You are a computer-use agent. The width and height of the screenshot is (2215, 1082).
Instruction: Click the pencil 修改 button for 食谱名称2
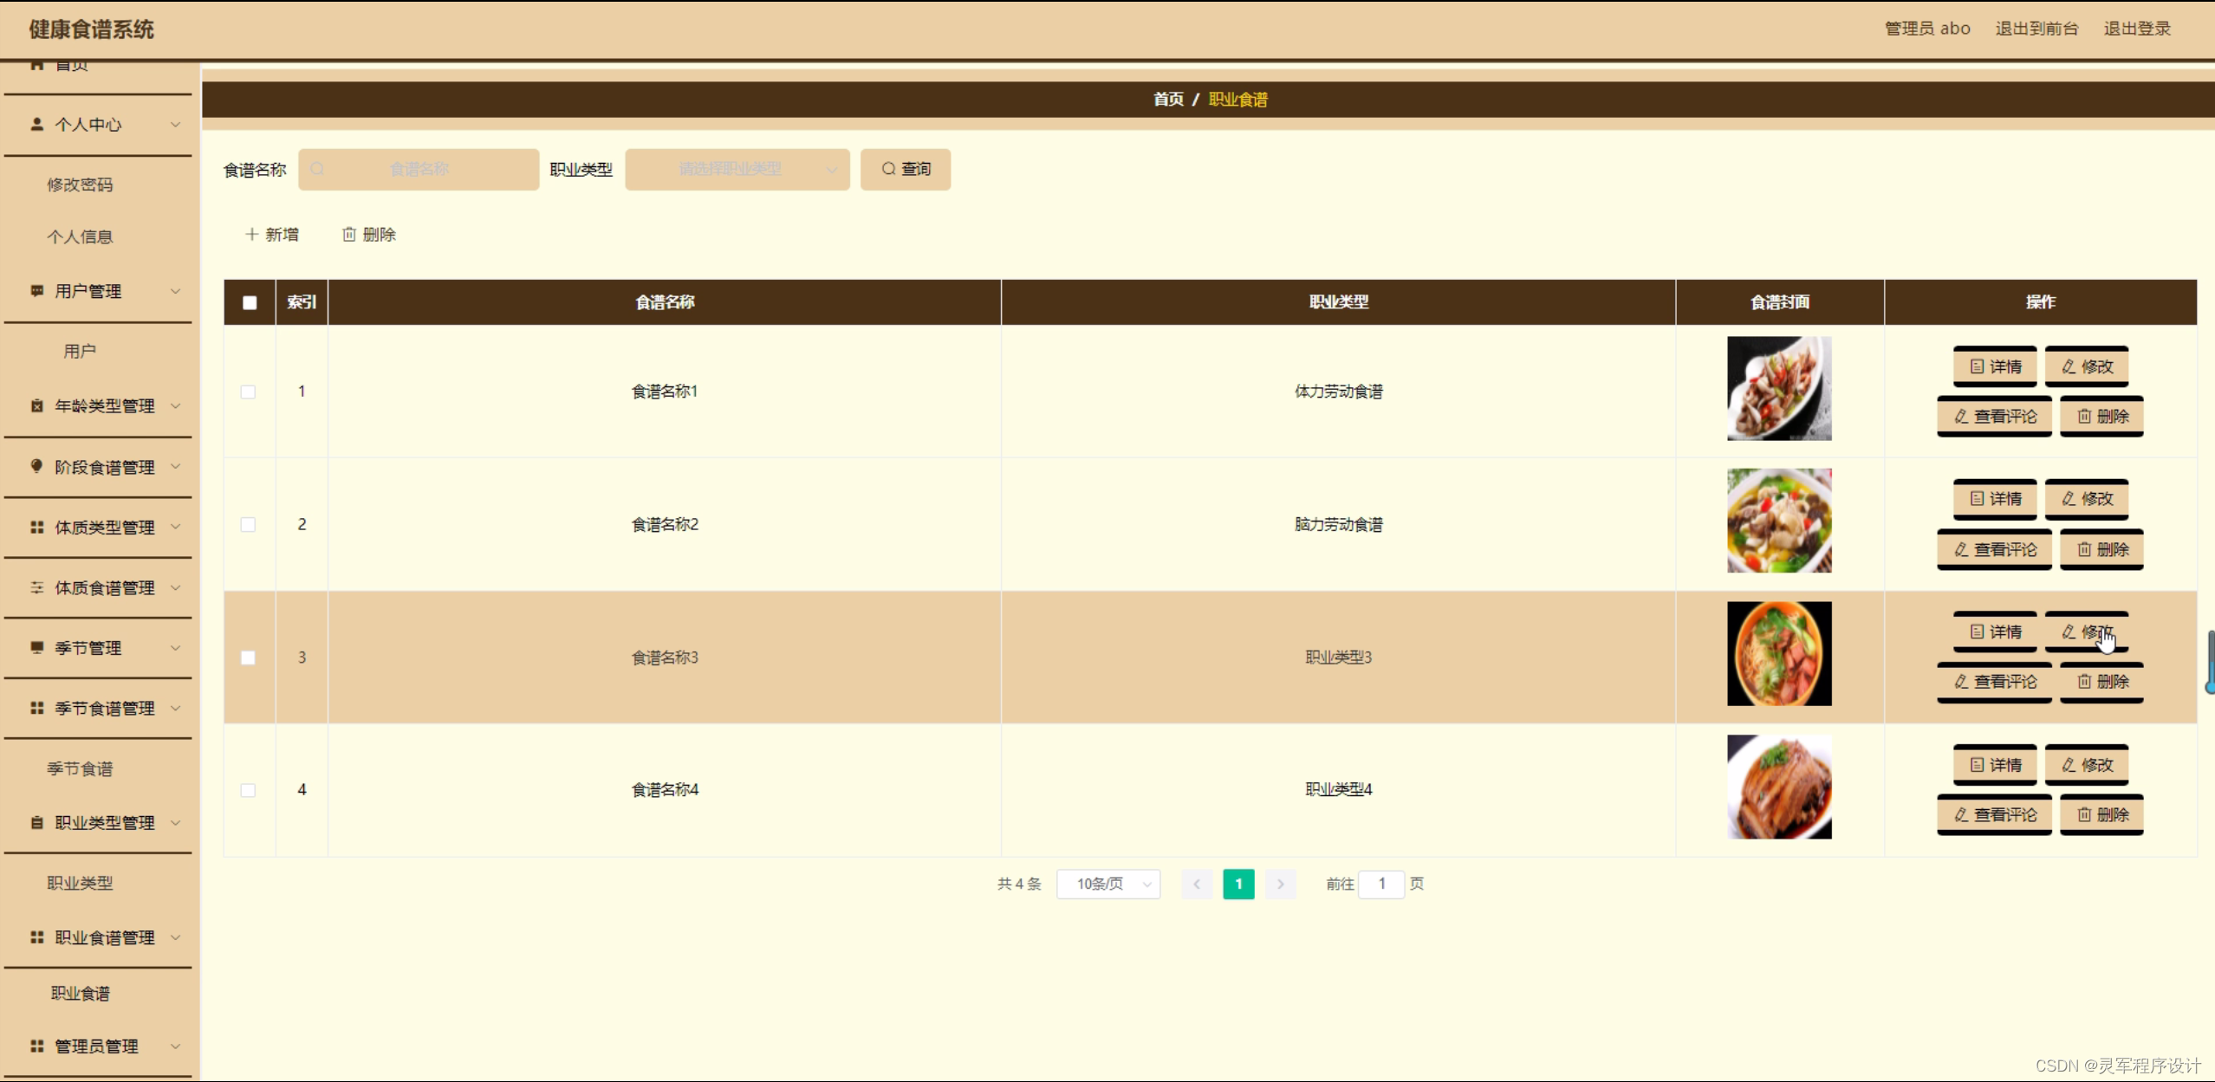[x=2087, y=499]
